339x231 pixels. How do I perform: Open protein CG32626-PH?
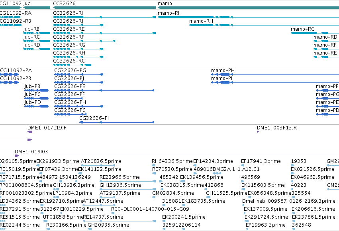coord(70,102)
